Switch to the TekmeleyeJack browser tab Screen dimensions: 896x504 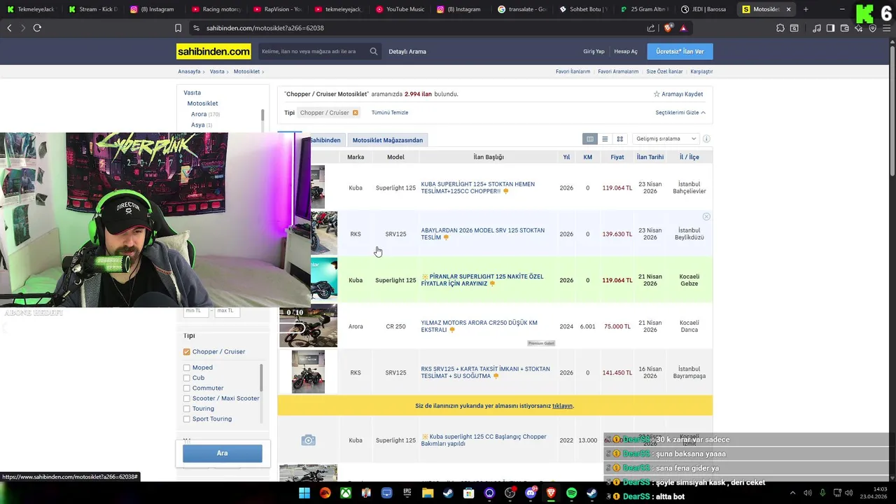pyautogui.click(x=31, y=9)
